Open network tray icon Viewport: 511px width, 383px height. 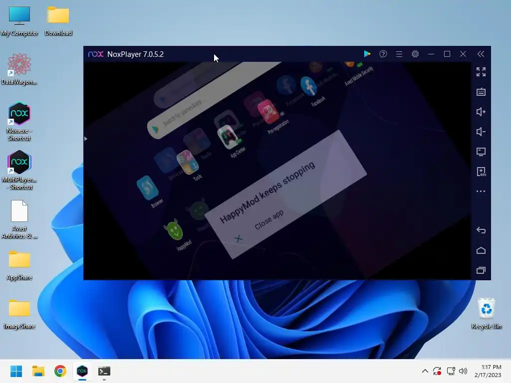coord(451,371)
